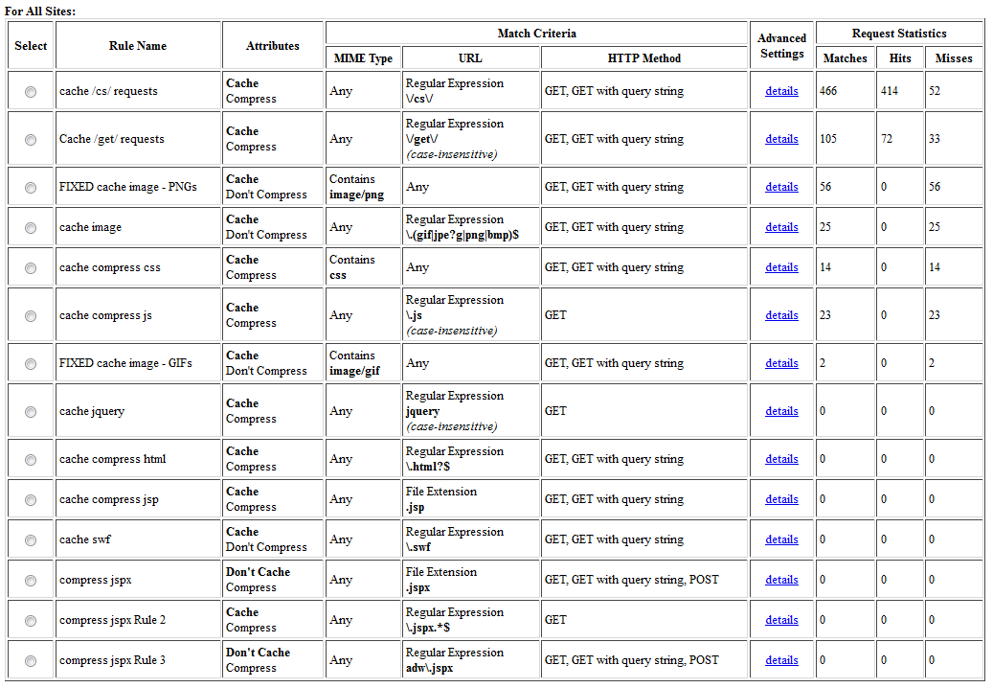Viewport: 993px width, 688px height.
Task: Click Hits value 72
Action: point(887,139)
